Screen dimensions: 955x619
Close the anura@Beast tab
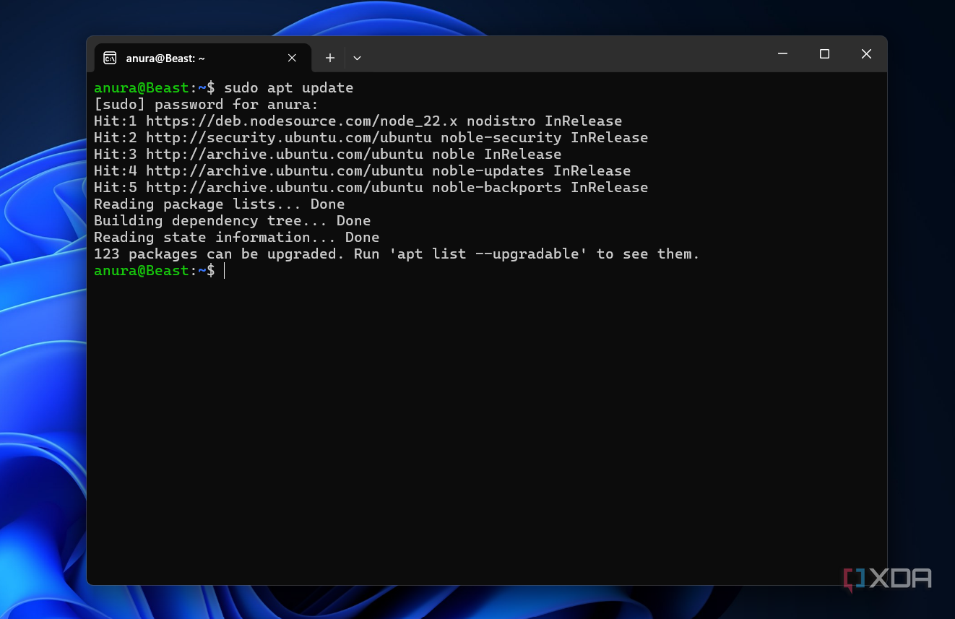coord(292,58)
